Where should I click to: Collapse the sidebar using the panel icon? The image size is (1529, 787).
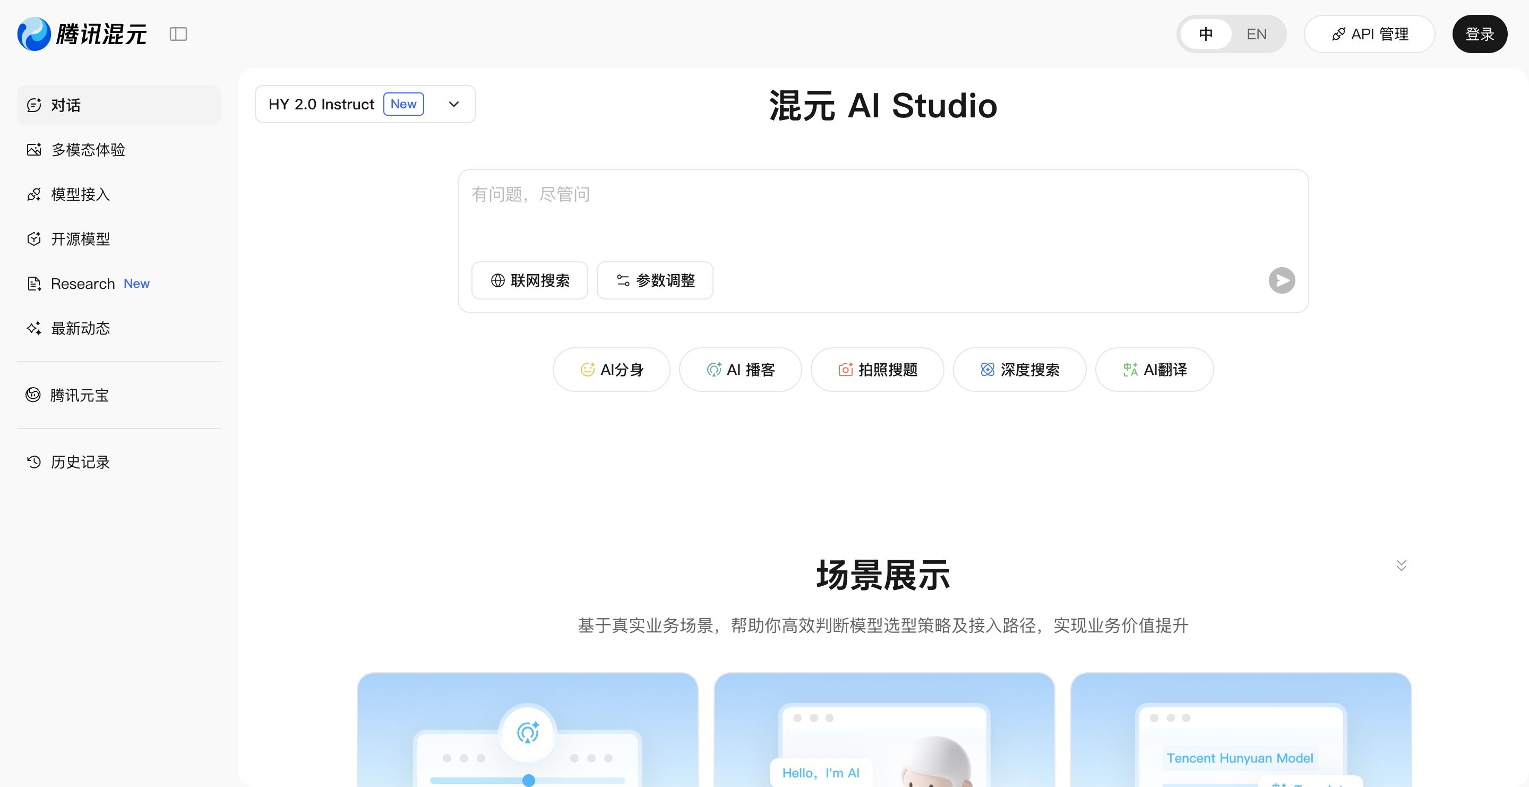tap(179, 34)
